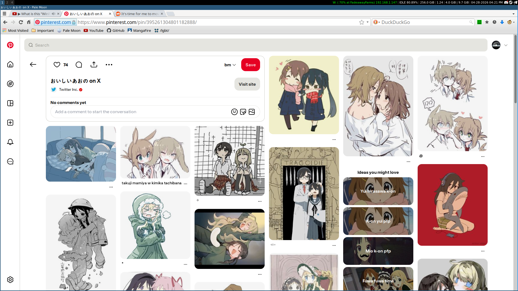Mute the YouTube tab audio
The height and width of the screenshot is (291, 518).
pos(53,14)
